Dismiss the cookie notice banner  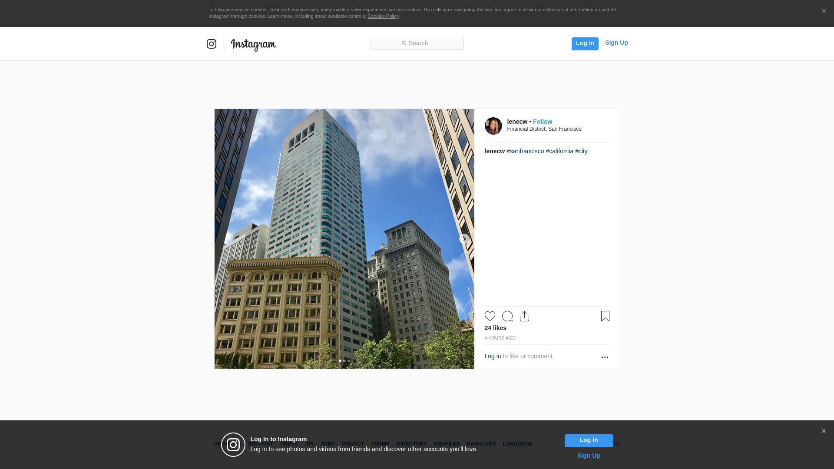pos(824,11)
